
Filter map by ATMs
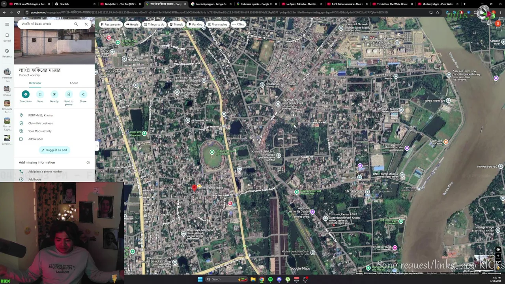point(238,24)
